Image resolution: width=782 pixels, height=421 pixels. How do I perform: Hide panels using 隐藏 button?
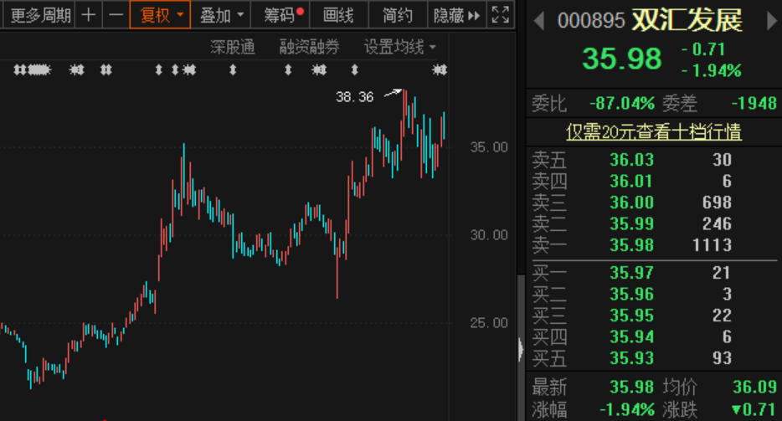pyautogui.click(x=456, y=14)
